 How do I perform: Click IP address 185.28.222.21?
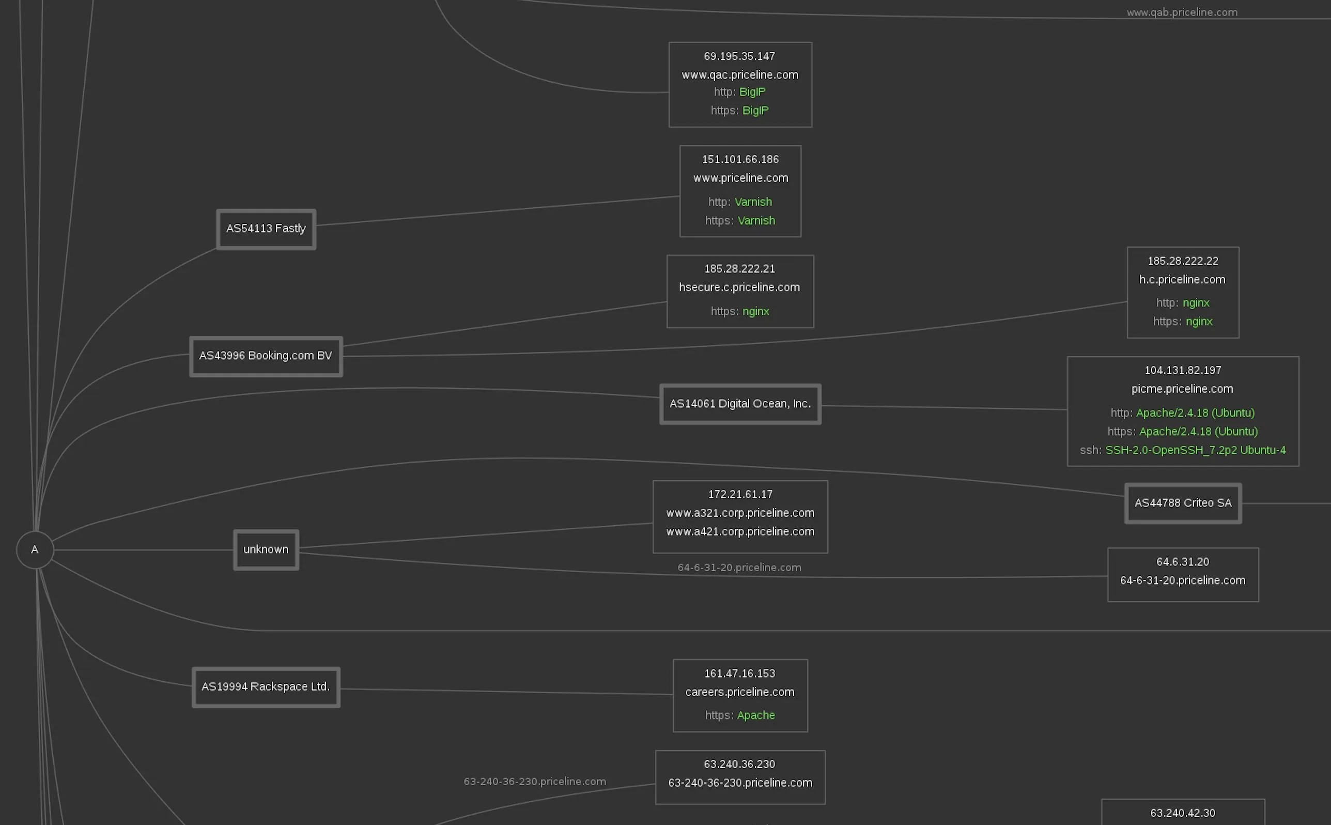point(739,268)
